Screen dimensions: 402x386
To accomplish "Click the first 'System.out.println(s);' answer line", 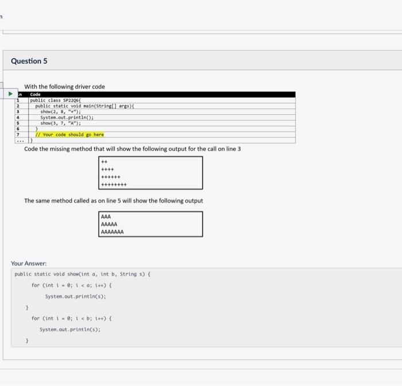I will point(76,296).
